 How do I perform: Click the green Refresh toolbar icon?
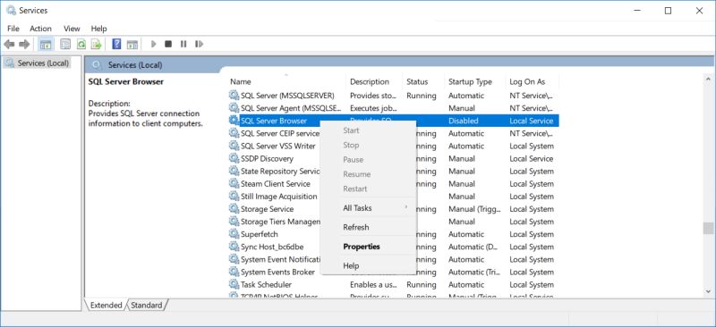point(81,45)
